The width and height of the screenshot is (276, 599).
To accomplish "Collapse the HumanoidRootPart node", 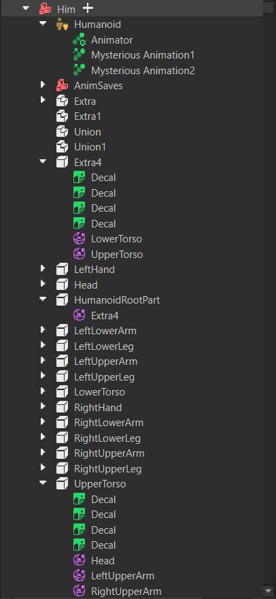I will coord(43,299).
